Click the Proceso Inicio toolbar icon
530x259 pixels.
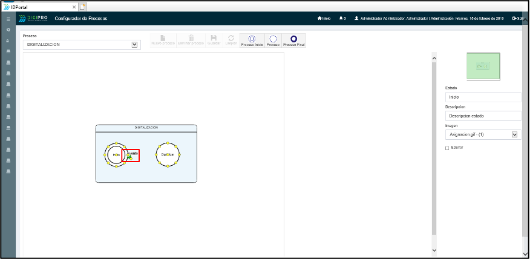pos(252,41)
